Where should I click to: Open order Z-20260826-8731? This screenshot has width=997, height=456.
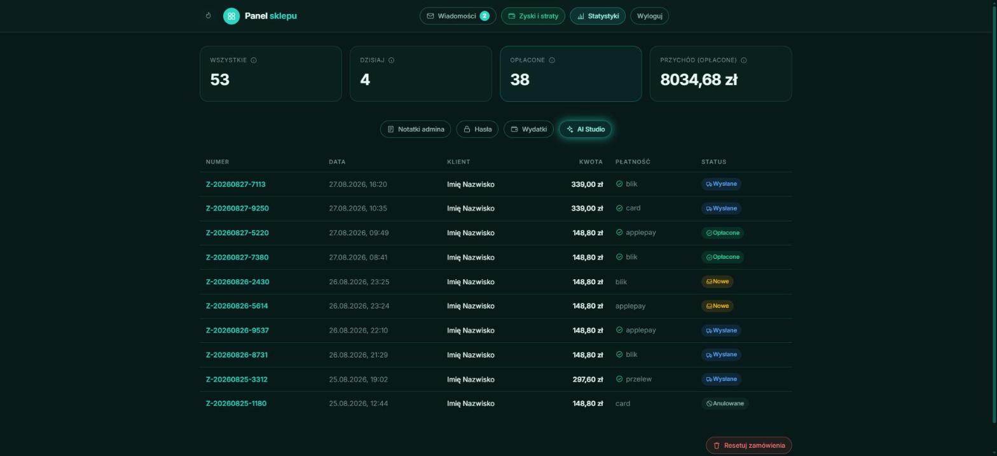pos(237,355)
